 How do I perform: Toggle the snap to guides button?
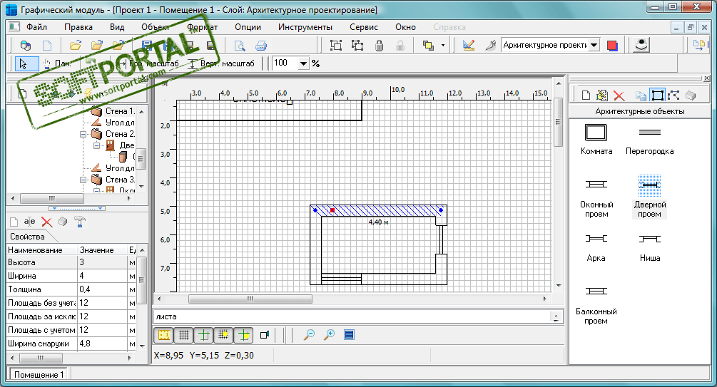[244, 335]
